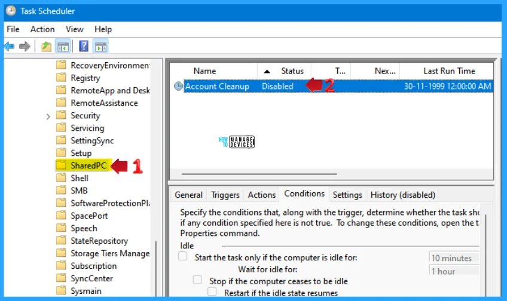Click the Servicing folder icon
Viewport: 507px width, 301px height.
click(x=61, y=128)
